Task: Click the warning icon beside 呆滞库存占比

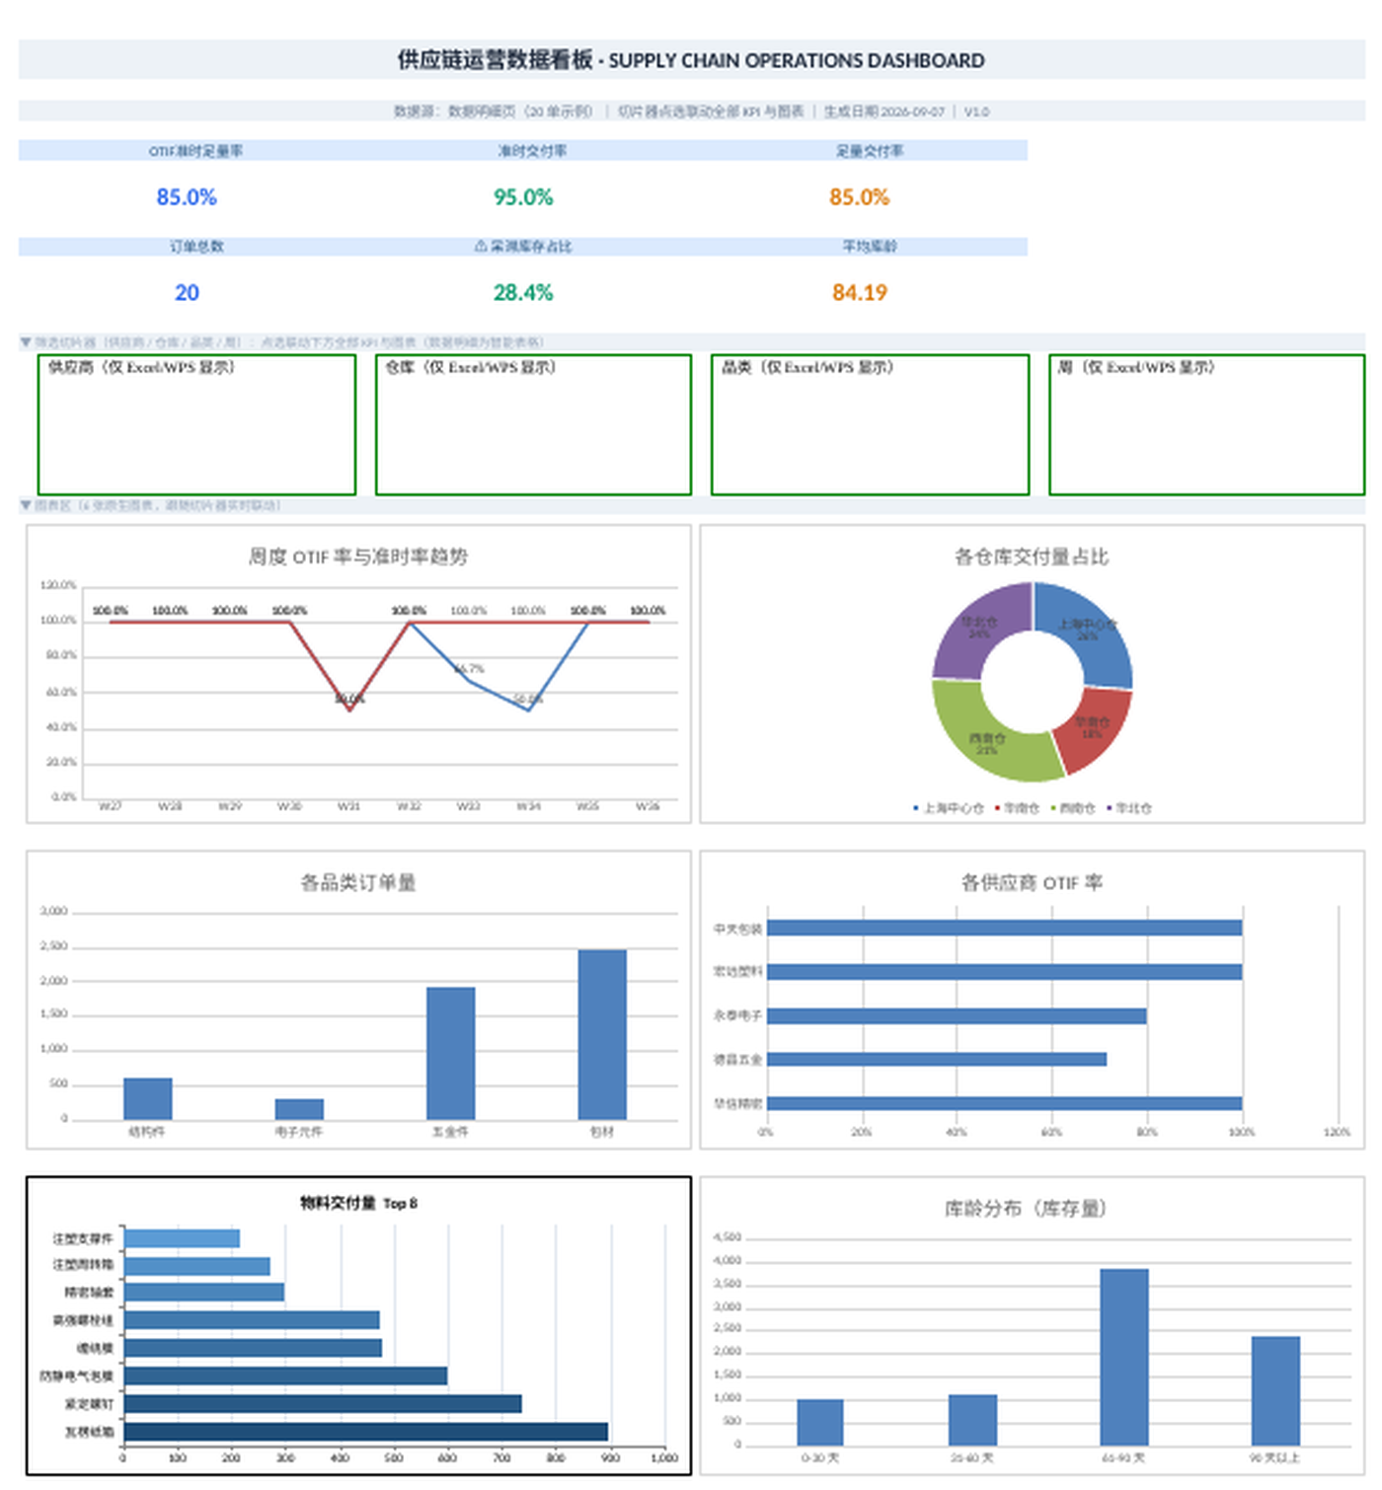Action: click(x=481, y=246)
